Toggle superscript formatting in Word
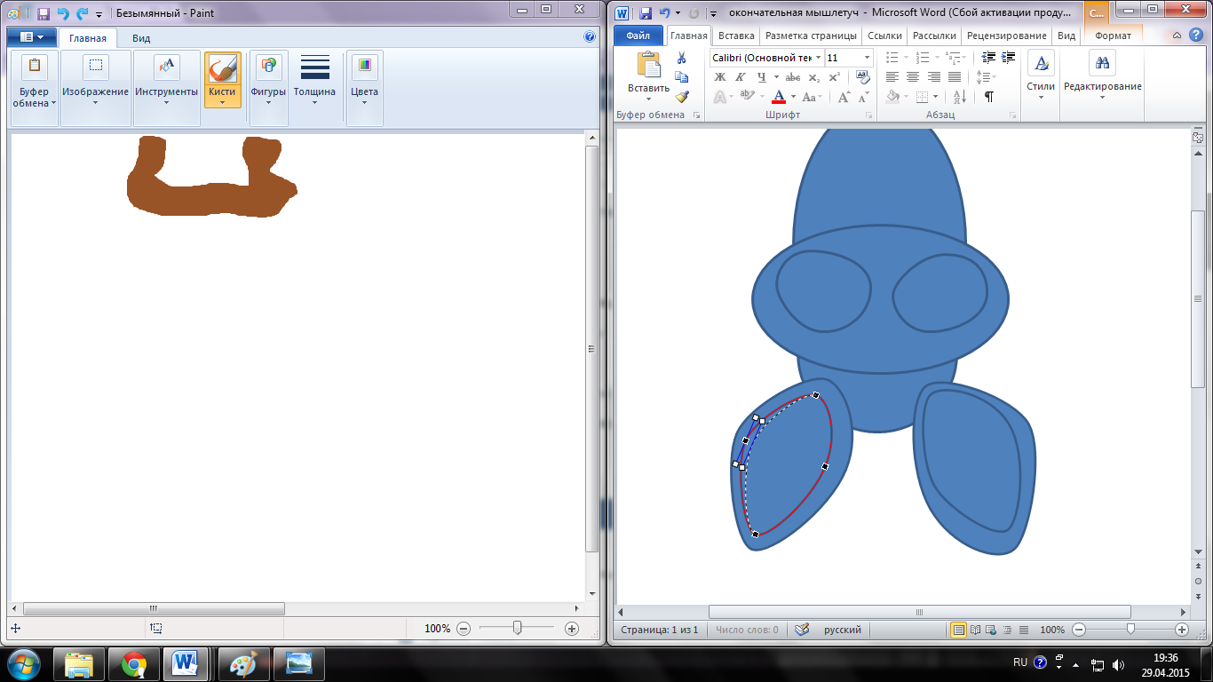The image size is (1213, 682). [x=834, y=77]
